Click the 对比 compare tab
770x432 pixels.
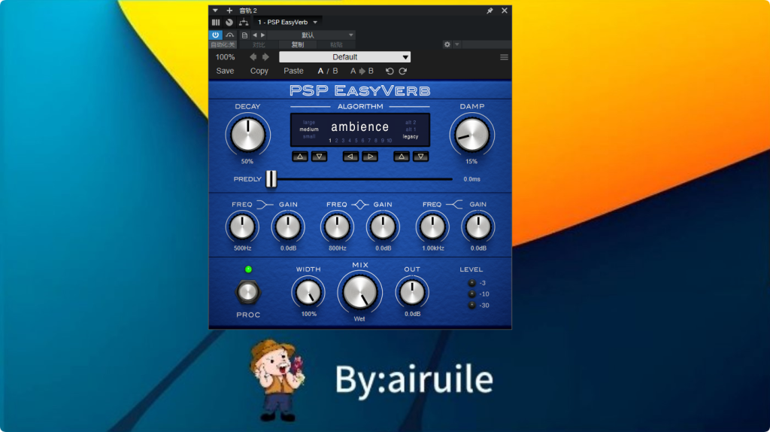(259, 44)
